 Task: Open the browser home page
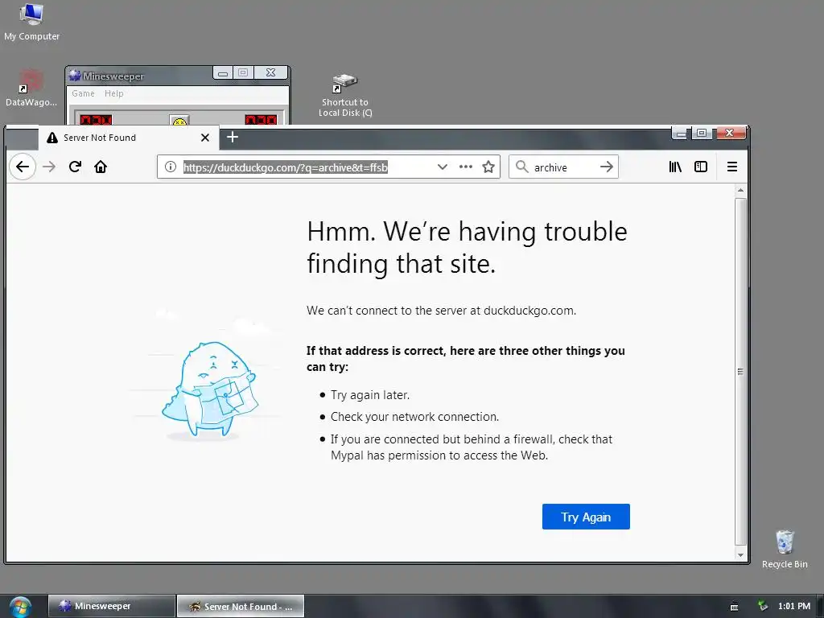(x=101, y=167)
